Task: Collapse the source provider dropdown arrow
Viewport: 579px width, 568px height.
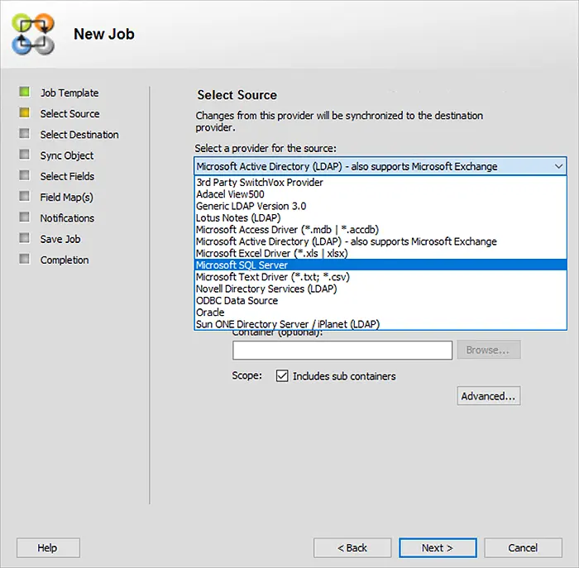Action: 558,166
